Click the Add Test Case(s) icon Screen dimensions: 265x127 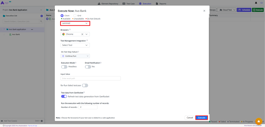pos(2,121)
